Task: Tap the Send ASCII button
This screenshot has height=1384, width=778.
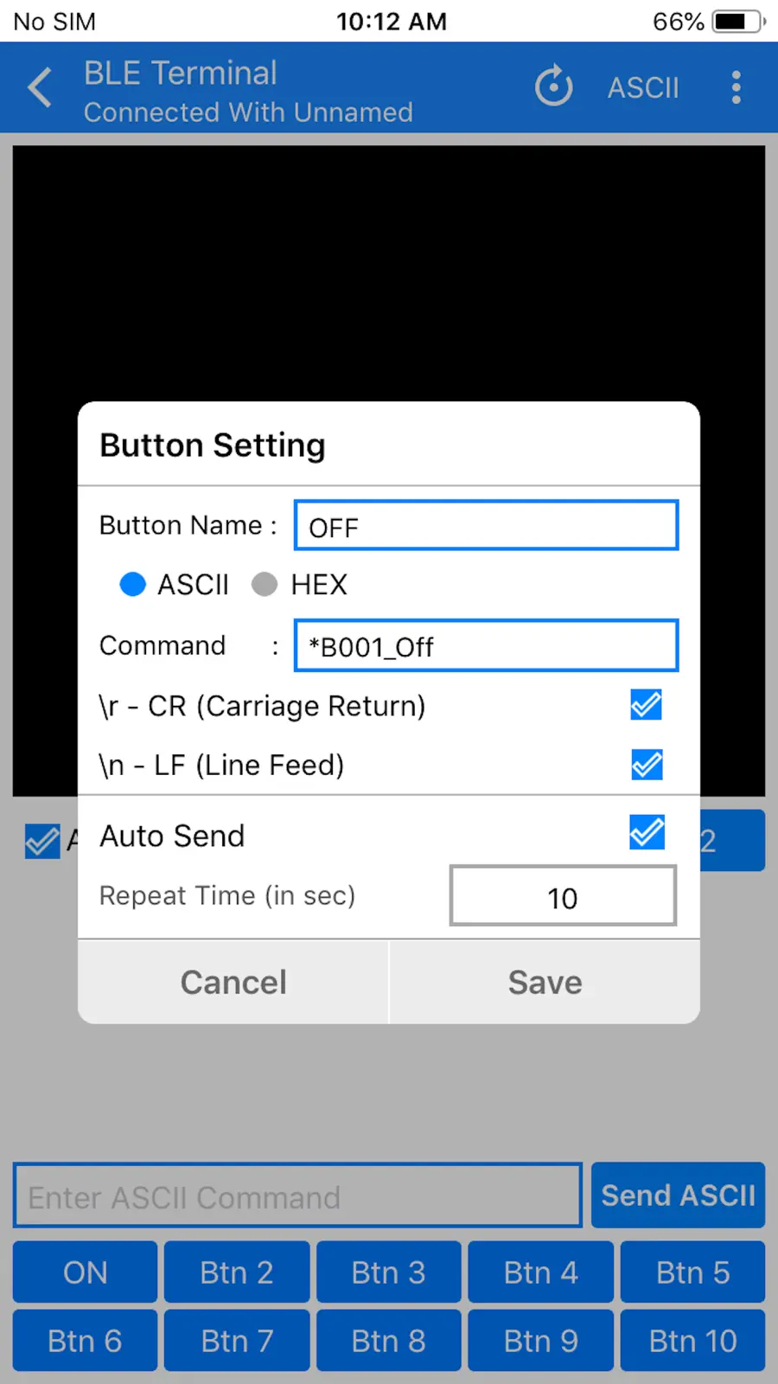Action: [679, 1195]
